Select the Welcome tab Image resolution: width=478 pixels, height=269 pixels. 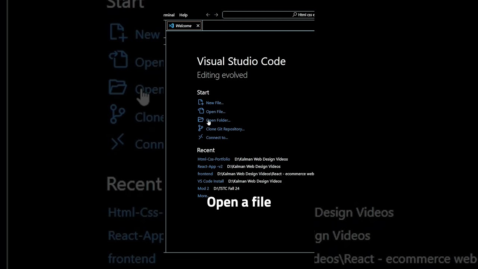pyautogui.click(x=184, y=26)
